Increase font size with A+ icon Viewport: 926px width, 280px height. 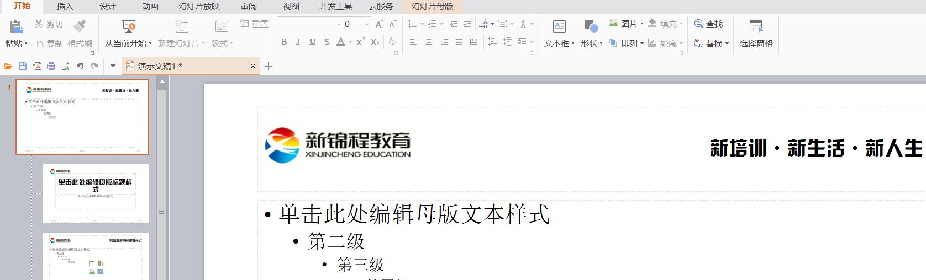coord(379,24)
